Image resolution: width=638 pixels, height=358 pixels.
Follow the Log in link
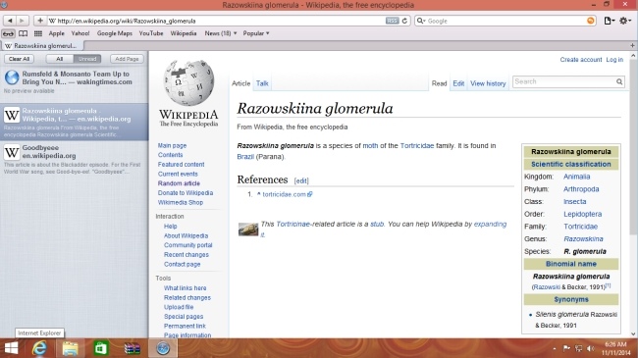614,60
